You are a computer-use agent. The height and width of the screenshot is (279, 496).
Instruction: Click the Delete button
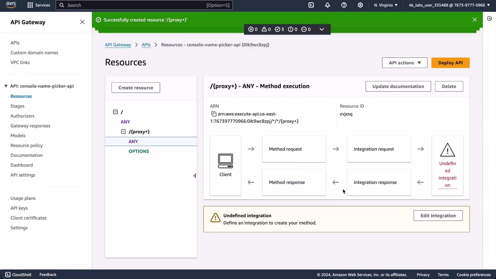[x=449, y=86]
